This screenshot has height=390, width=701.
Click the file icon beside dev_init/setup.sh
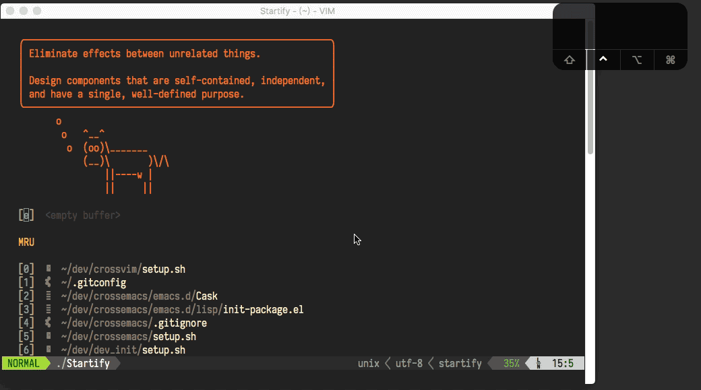click(x=49, y=350)
